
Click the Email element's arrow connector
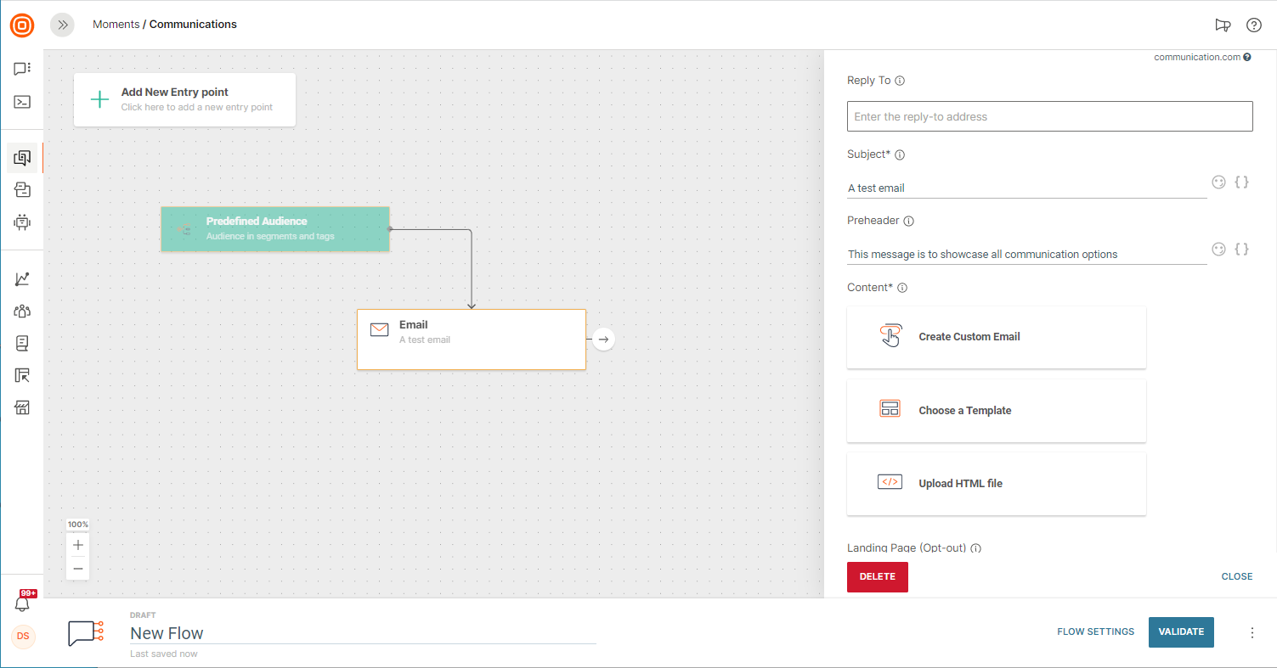click(603, 340)
